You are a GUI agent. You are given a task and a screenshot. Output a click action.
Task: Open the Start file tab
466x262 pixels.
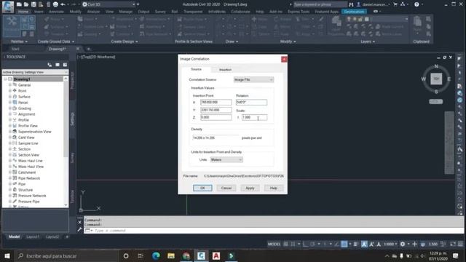[15, 49]
